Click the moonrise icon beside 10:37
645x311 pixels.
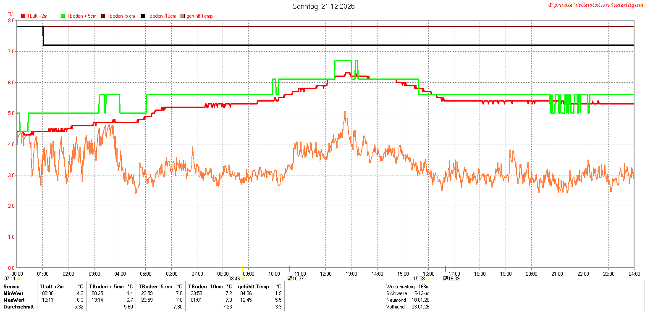click(289, 278)
